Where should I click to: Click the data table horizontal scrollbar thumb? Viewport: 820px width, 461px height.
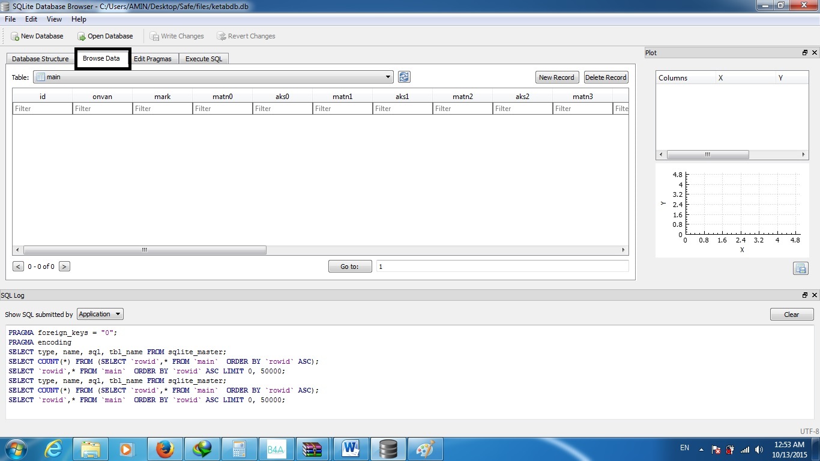(145, 250)
